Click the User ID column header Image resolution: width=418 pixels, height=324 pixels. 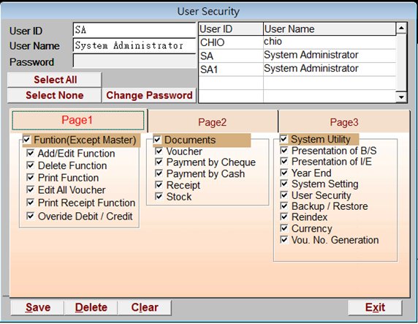pos(231,29)
